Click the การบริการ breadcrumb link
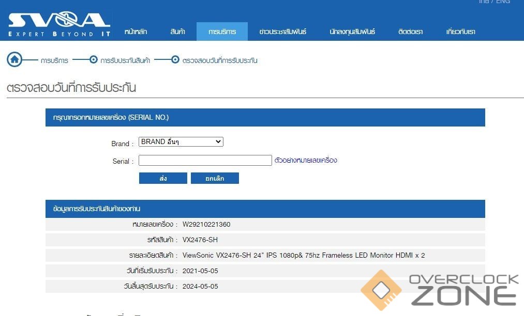The width and height of the screenshot is (524, 316). pyautogui.click(x=54, y=60)
